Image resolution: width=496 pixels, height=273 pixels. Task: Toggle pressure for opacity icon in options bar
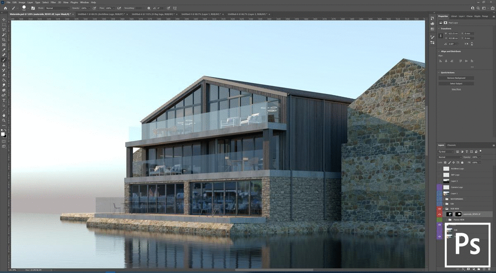pyautogui.click(x=94, y=8)
